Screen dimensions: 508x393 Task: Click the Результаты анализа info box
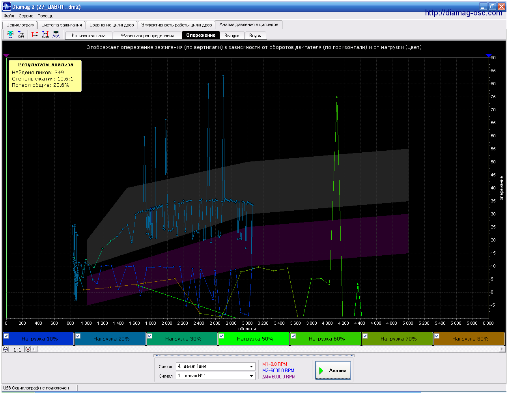[45, 76]
